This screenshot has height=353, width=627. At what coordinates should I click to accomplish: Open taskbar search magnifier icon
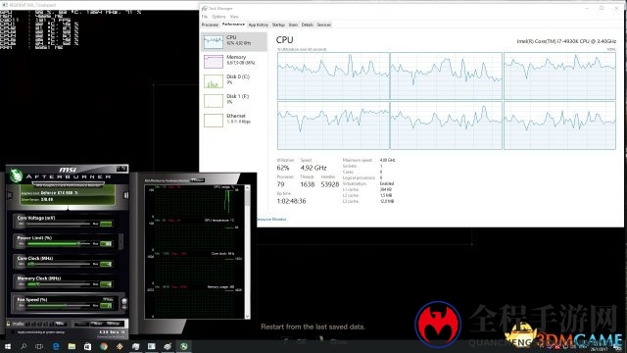pyautogui.click(x=24, y=346)
